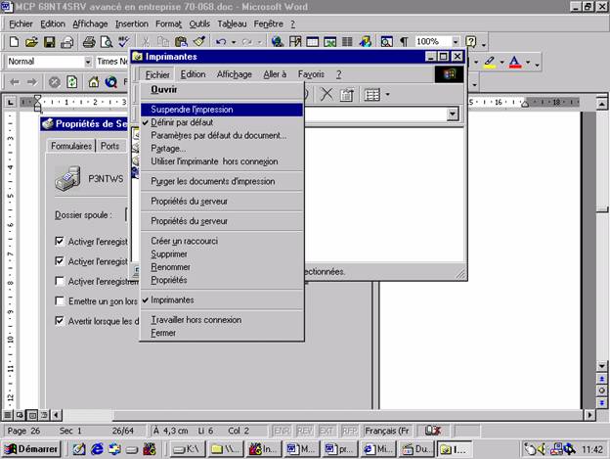The height and width of the screenshot is (459, 610).
Task: Choose Purger les documents d'impression
Action: [x=222, y=181]
